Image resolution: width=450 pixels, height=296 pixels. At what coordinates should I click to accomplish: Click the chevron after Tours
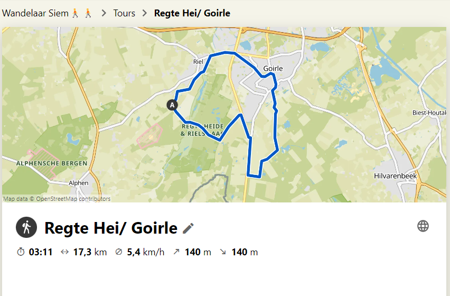pyautogui.click(x=145, y=13)
